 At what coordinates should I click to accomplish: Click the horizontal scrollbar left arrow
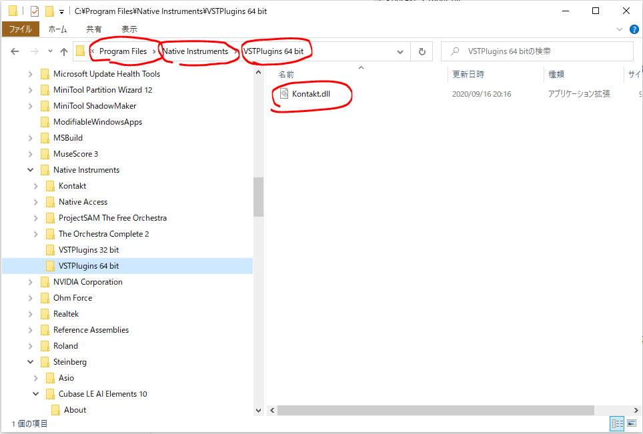click(272, 410)
